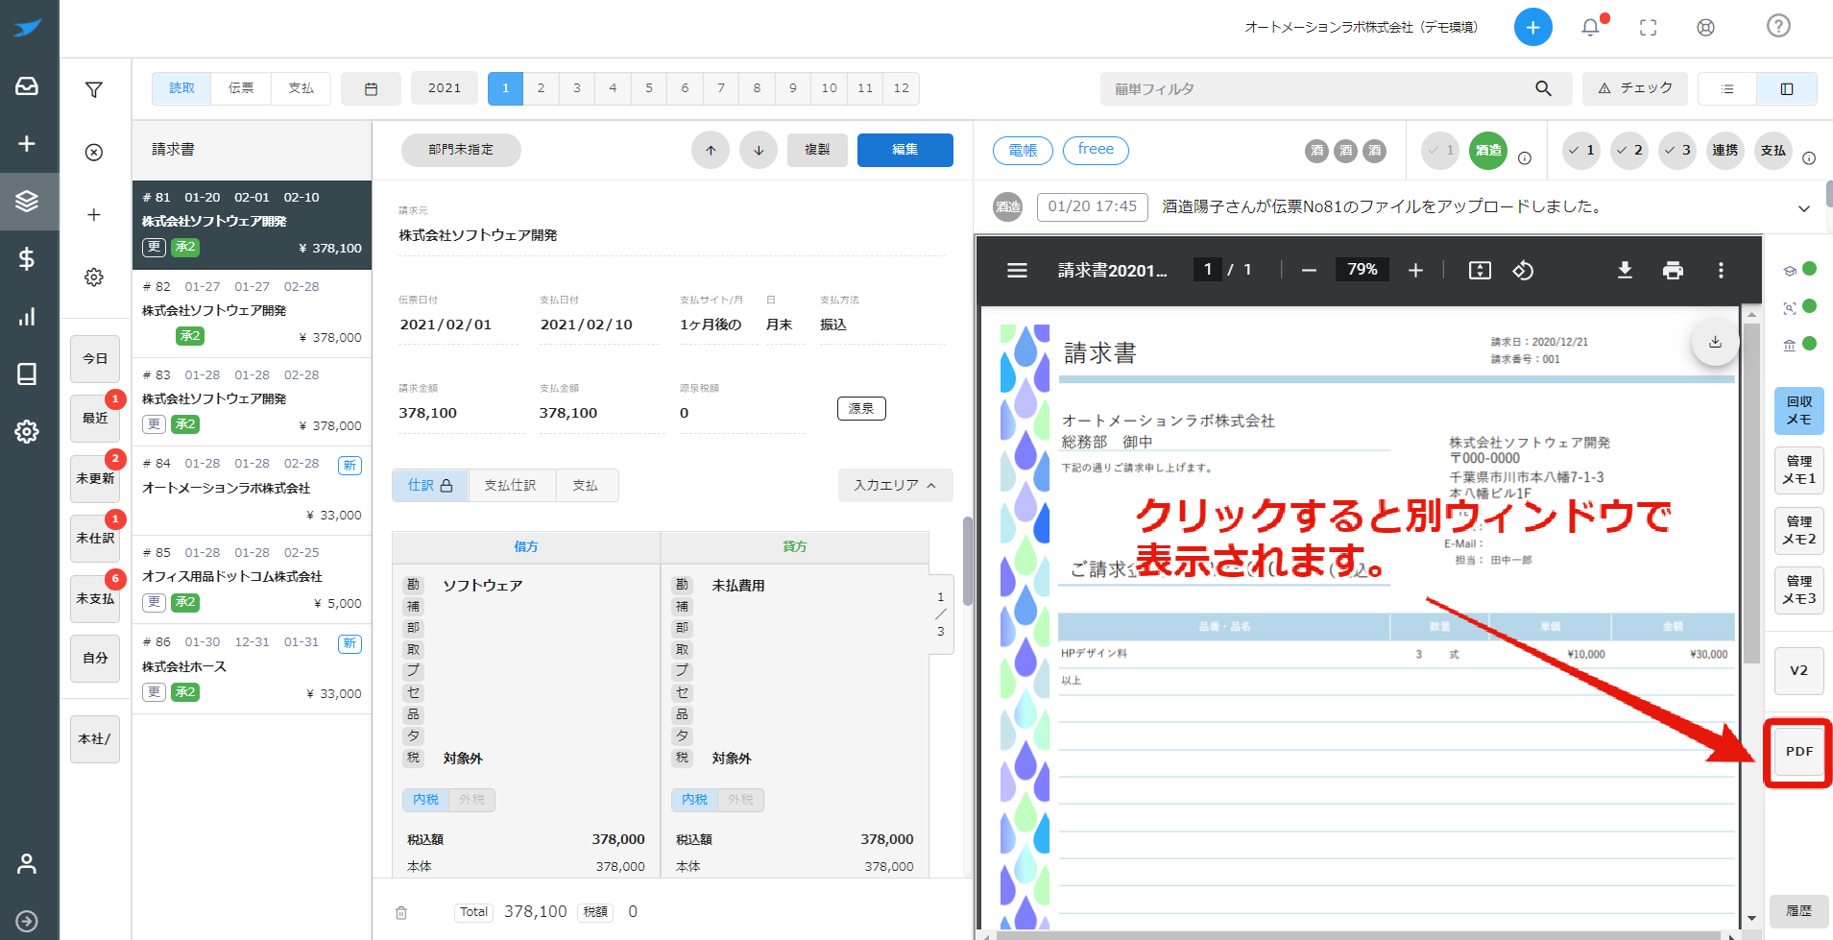
Task: Select the 内税 toggle under 借方
Action: tap(426, 800)
